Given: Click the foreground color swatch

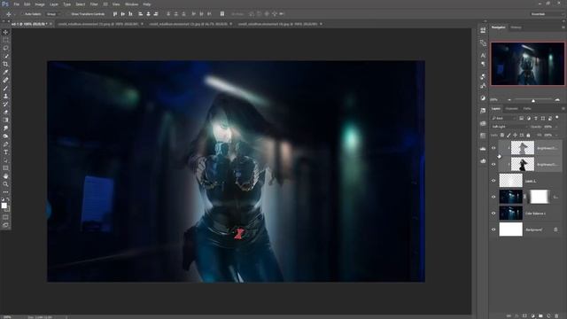Looking at the screenshot, I should [x=4, y=206].
